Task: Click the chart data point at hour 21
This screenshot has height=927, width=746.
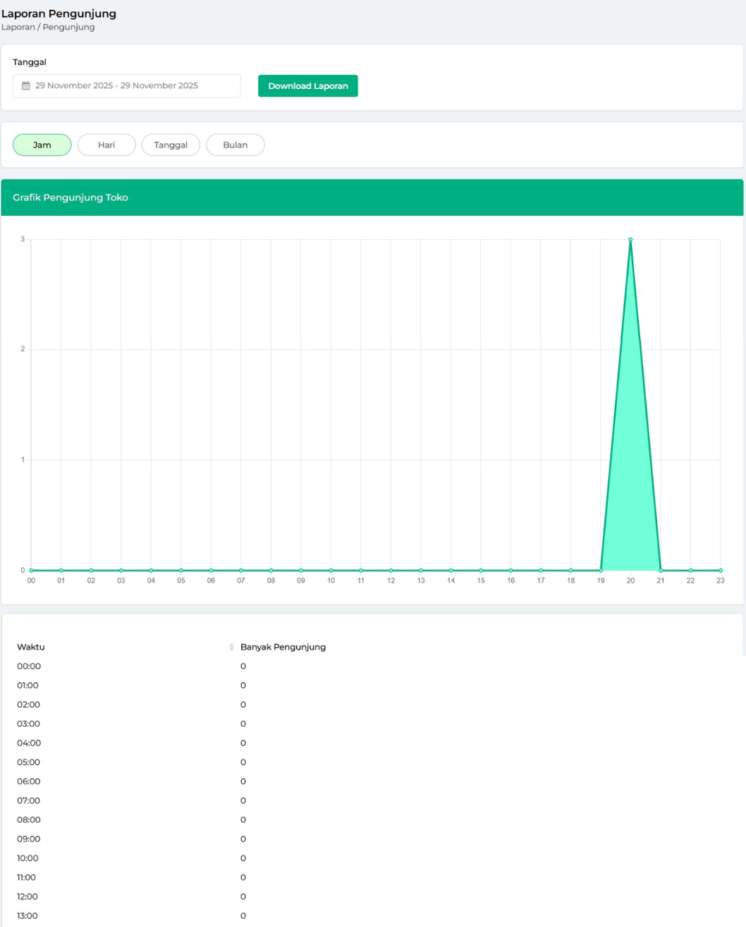Action: (x=661, y=570)
